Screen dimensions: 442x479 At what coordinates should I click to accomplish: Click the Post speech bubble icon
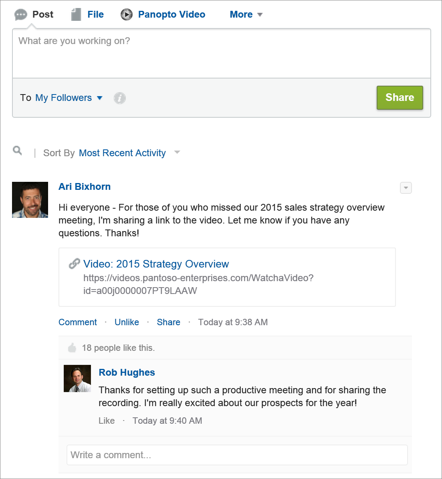21,15
